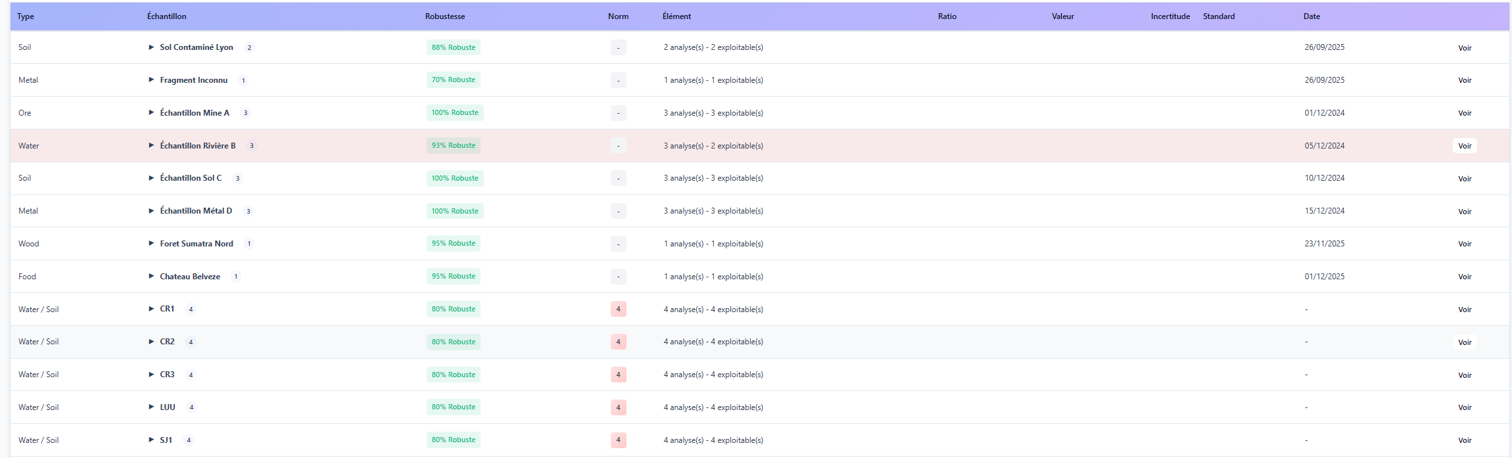
Task: Expand the LUU sample triangle
Action: (151, 407)
